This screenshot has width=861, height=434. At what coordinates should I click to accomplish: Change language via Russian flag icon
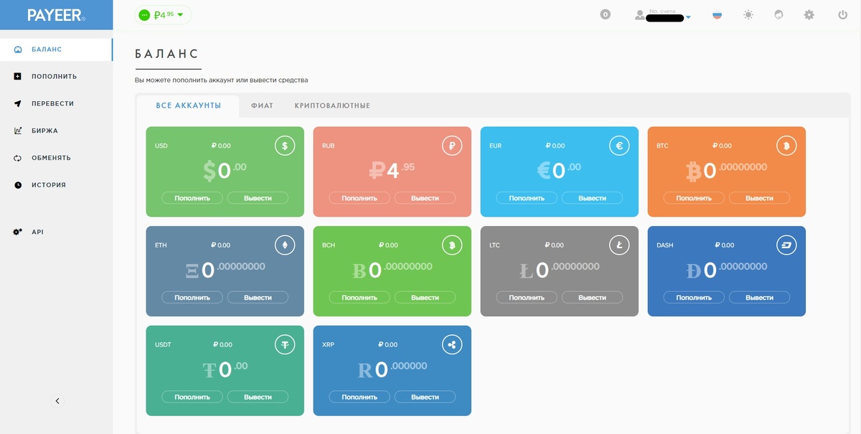717,14
